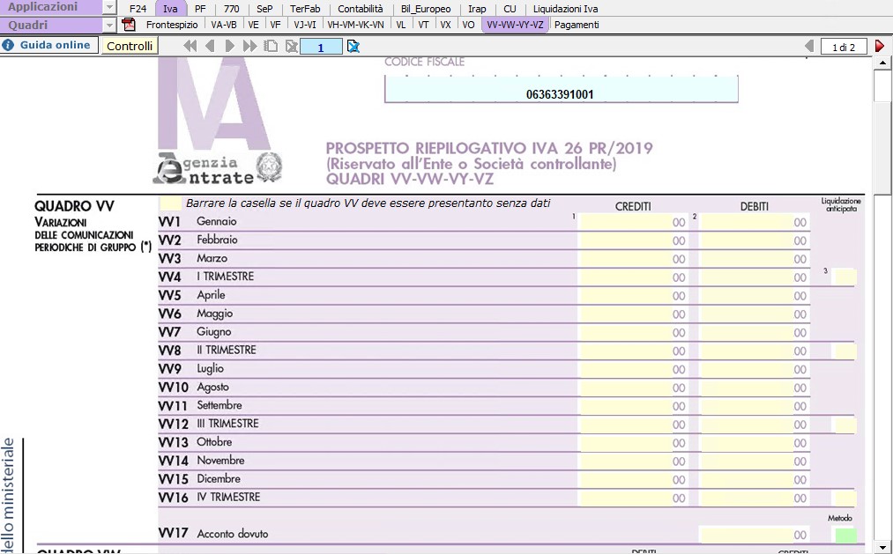Open the Applicazioni dropdown arrow
The image size is (893, 554).
(109, 8)
